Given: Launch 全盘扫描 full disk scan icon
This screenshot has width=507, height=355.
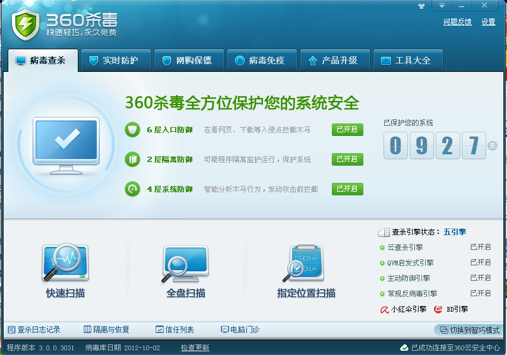Looking at the screenshot, I should click(186, 264).
